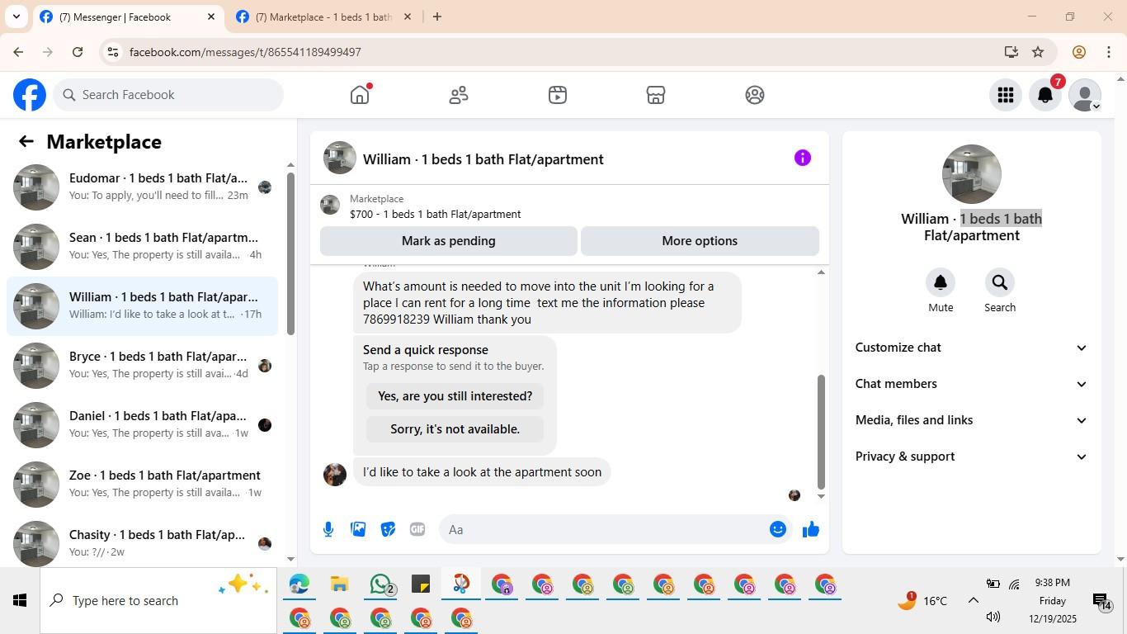Viewport: 1127px width, 634px height.
Task: Send quick reply 'Yes, are you still interested?'
Action: [455, 396]
